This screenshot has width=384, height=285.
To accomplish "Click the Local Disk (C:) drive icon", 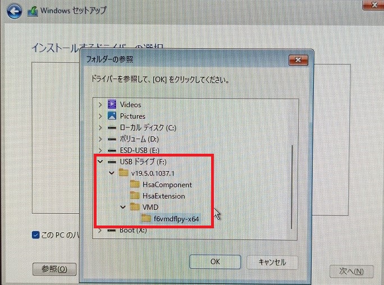I will 112,127.
